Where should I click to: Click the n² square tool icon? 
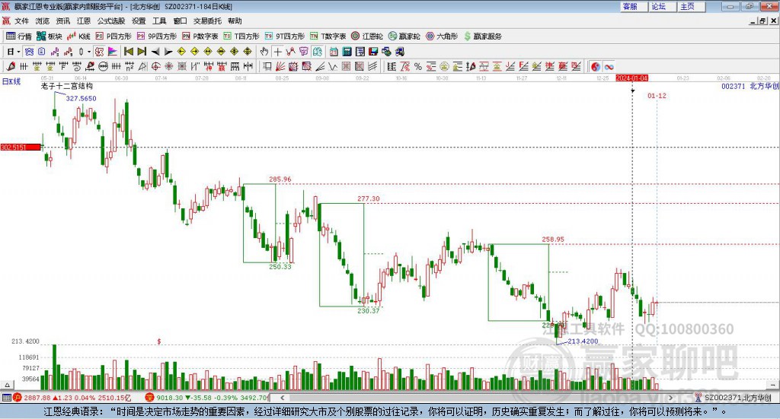(x=129, y=66)
